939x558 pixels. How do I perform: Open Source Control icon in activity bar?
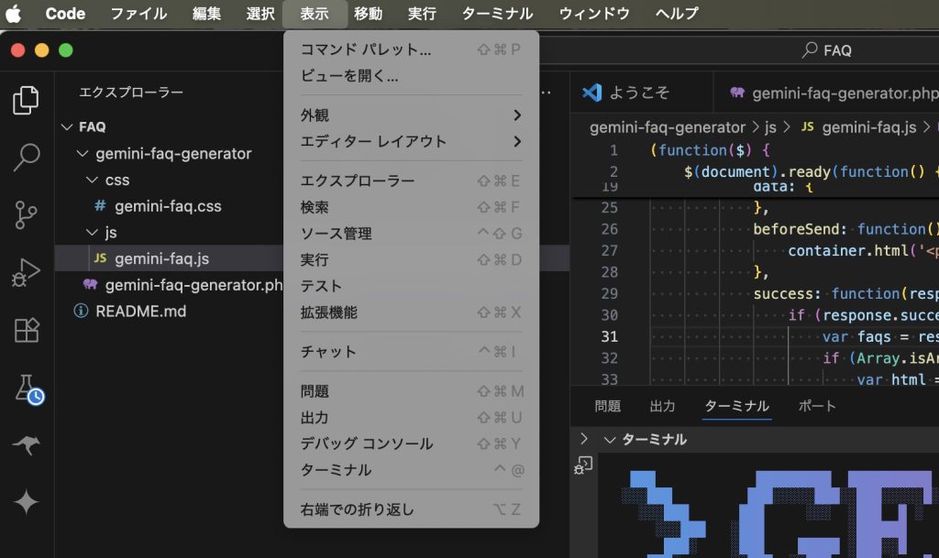tap(26, 215)
